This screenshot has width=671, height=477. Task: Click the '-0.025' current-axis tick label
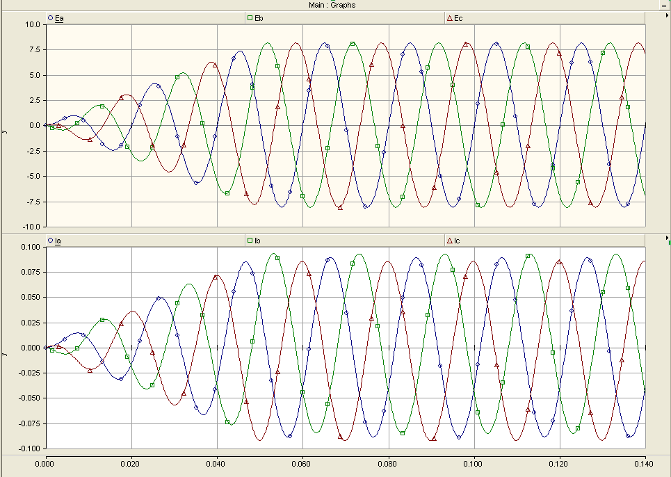pos(29,373)
